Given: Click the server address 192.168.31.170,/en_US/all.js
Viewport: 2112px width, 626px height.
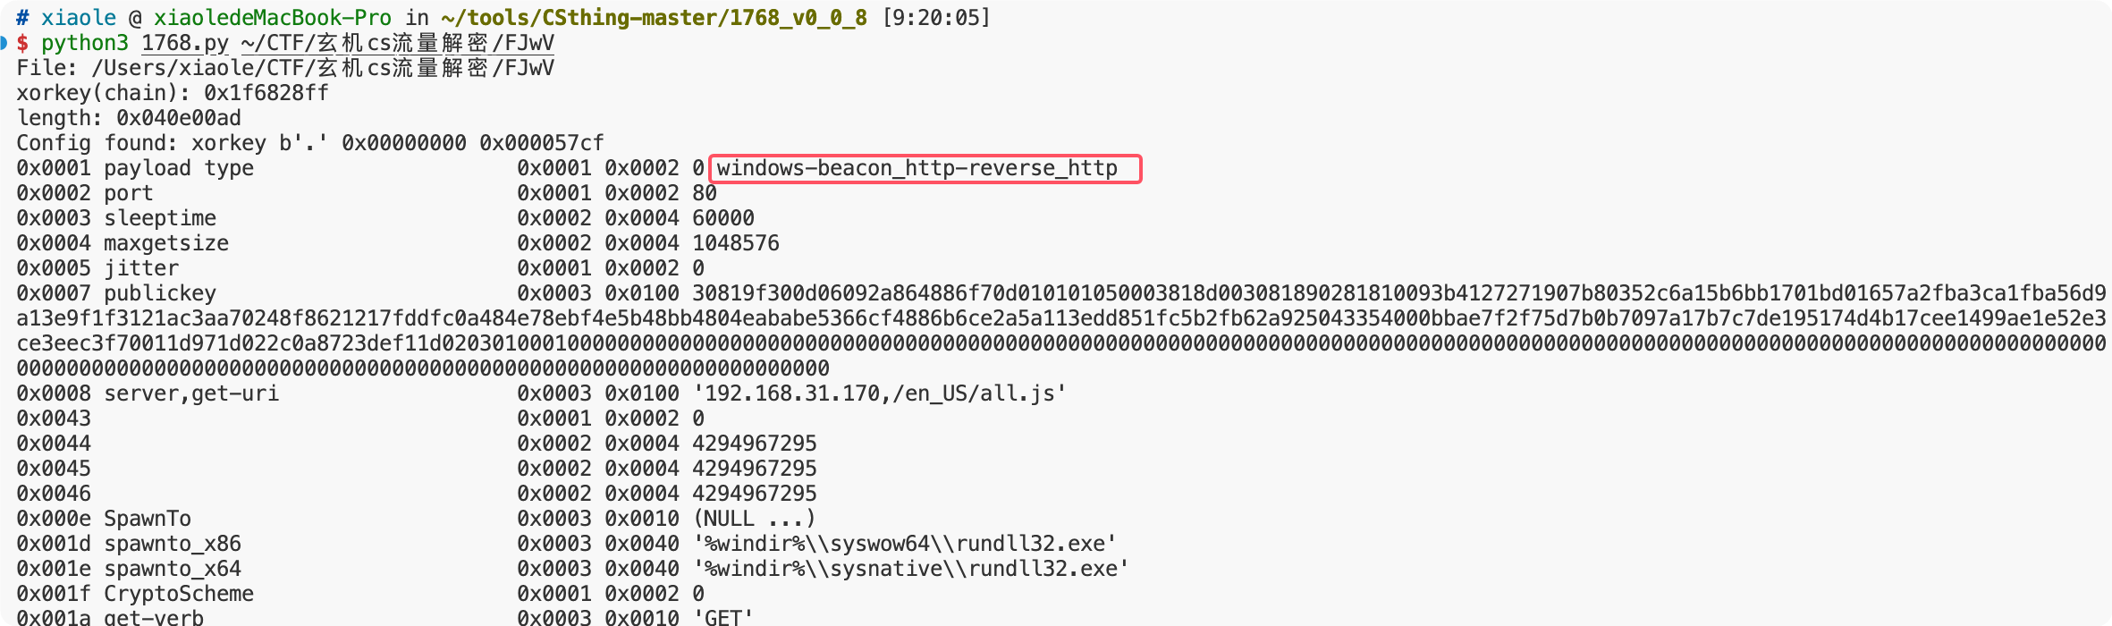Looking at the screenshot, I should click(880, 393).
